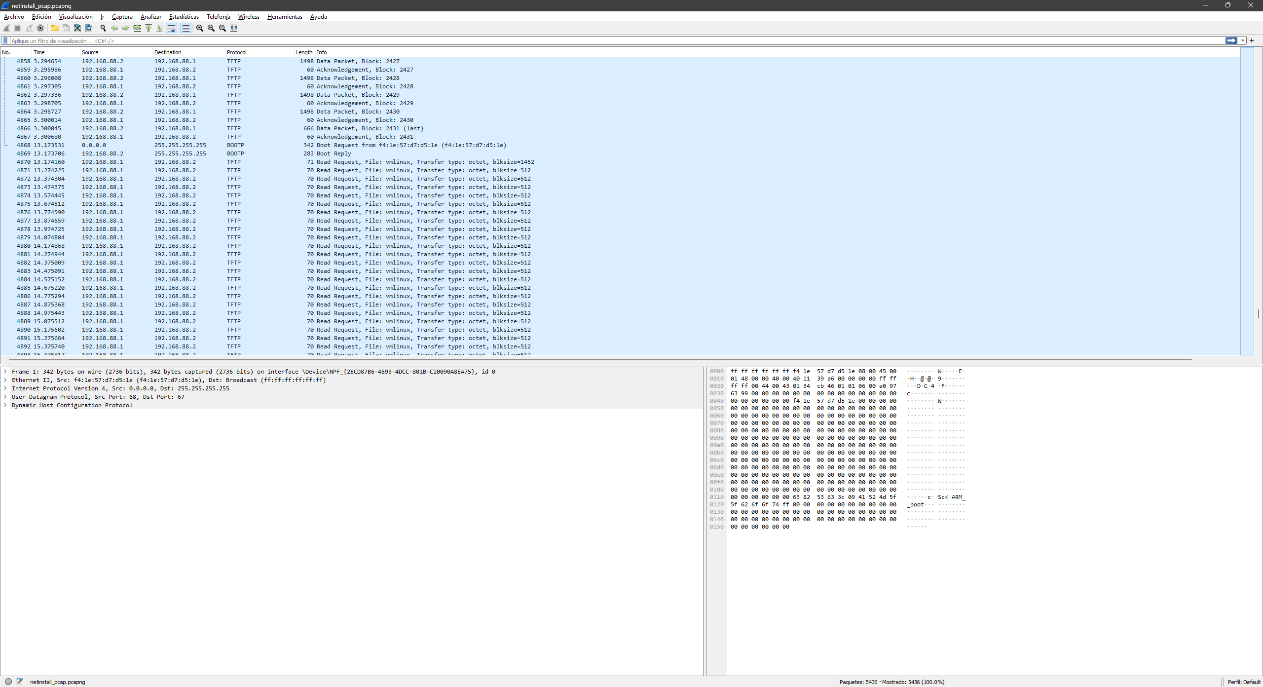
Task: Open the display filter history dropdown
Action: point(1243,40)
